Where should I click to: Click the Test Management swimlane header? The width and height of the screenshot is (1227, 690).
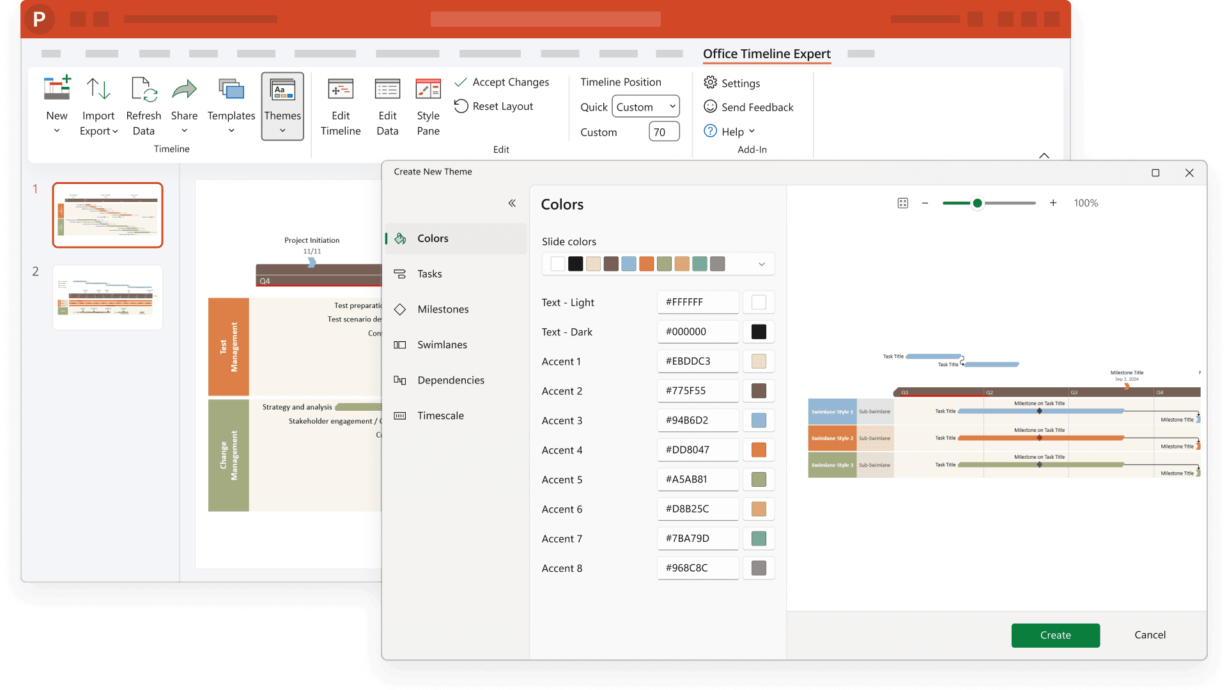pyautogui.click(x=228, y=346)
